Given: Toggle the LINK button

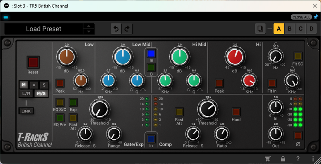Looking at the screenshot, I should [26, 111].
